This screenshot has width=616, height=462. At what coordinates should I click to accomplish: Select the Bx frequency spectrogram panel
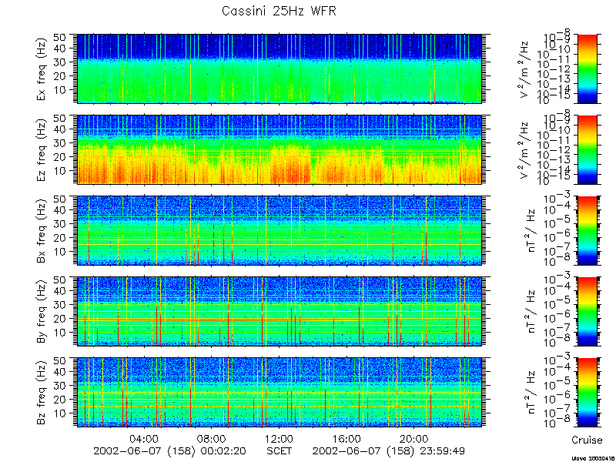pos(280,230)
